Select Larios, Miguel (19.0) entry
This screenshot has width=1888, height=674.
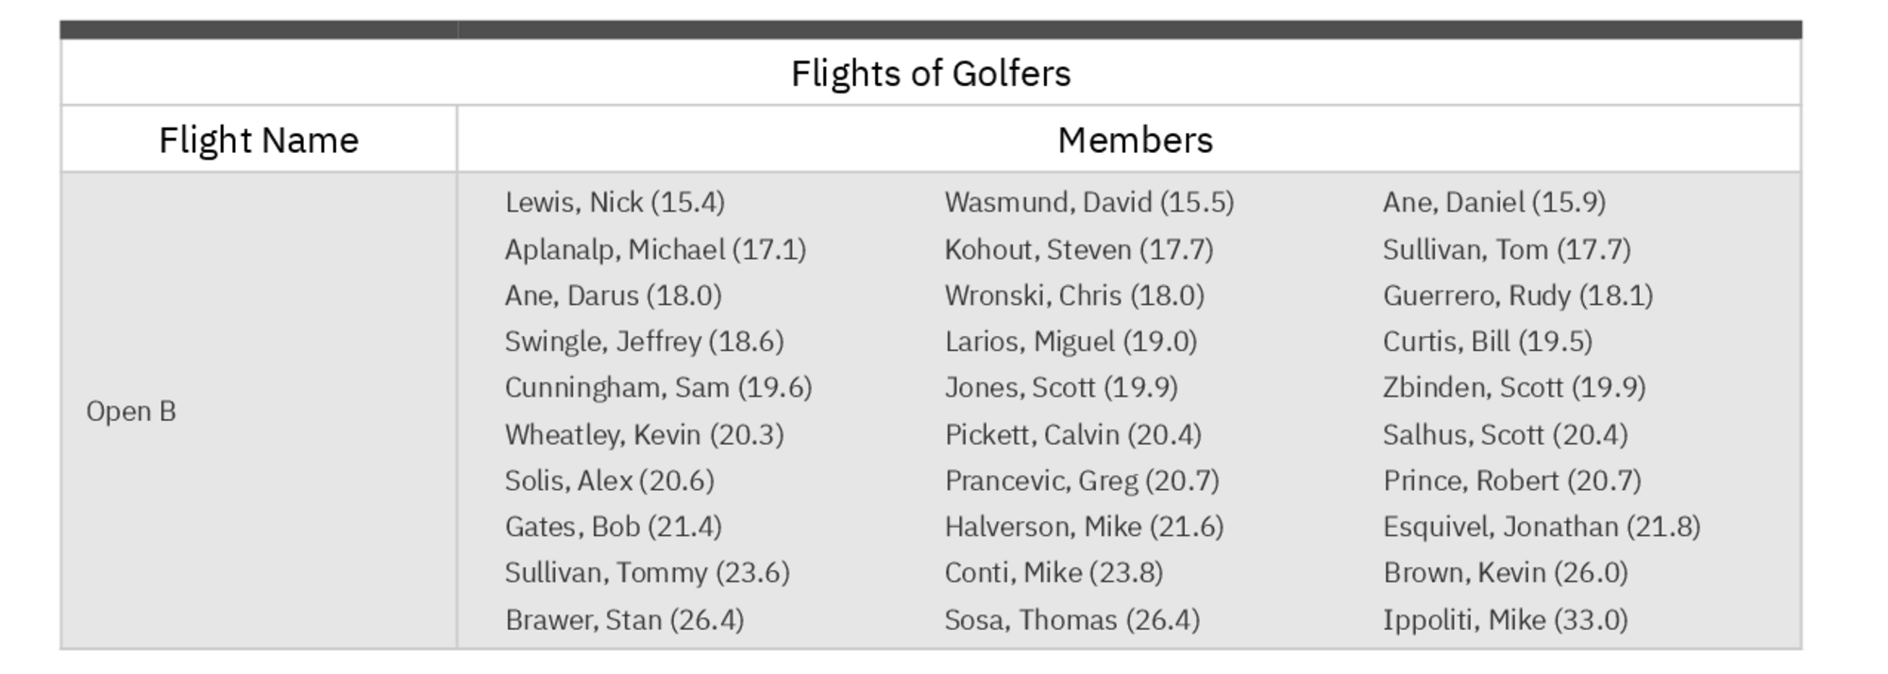[1070, 341]
